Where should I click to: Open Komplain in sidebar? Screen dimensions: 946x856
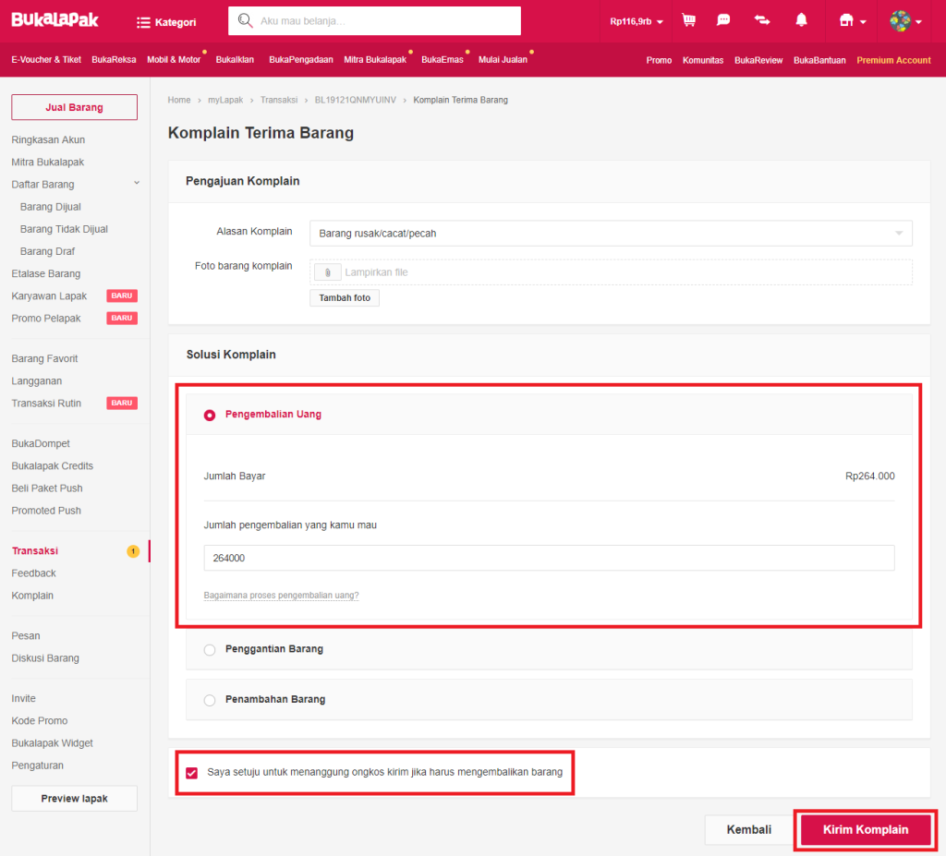pos(32,596)
